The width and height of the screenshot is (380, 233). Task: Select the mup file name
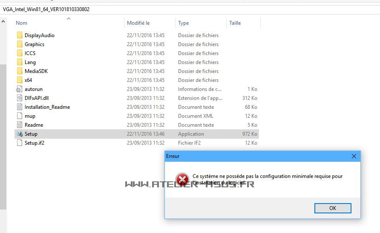point(30,116)
